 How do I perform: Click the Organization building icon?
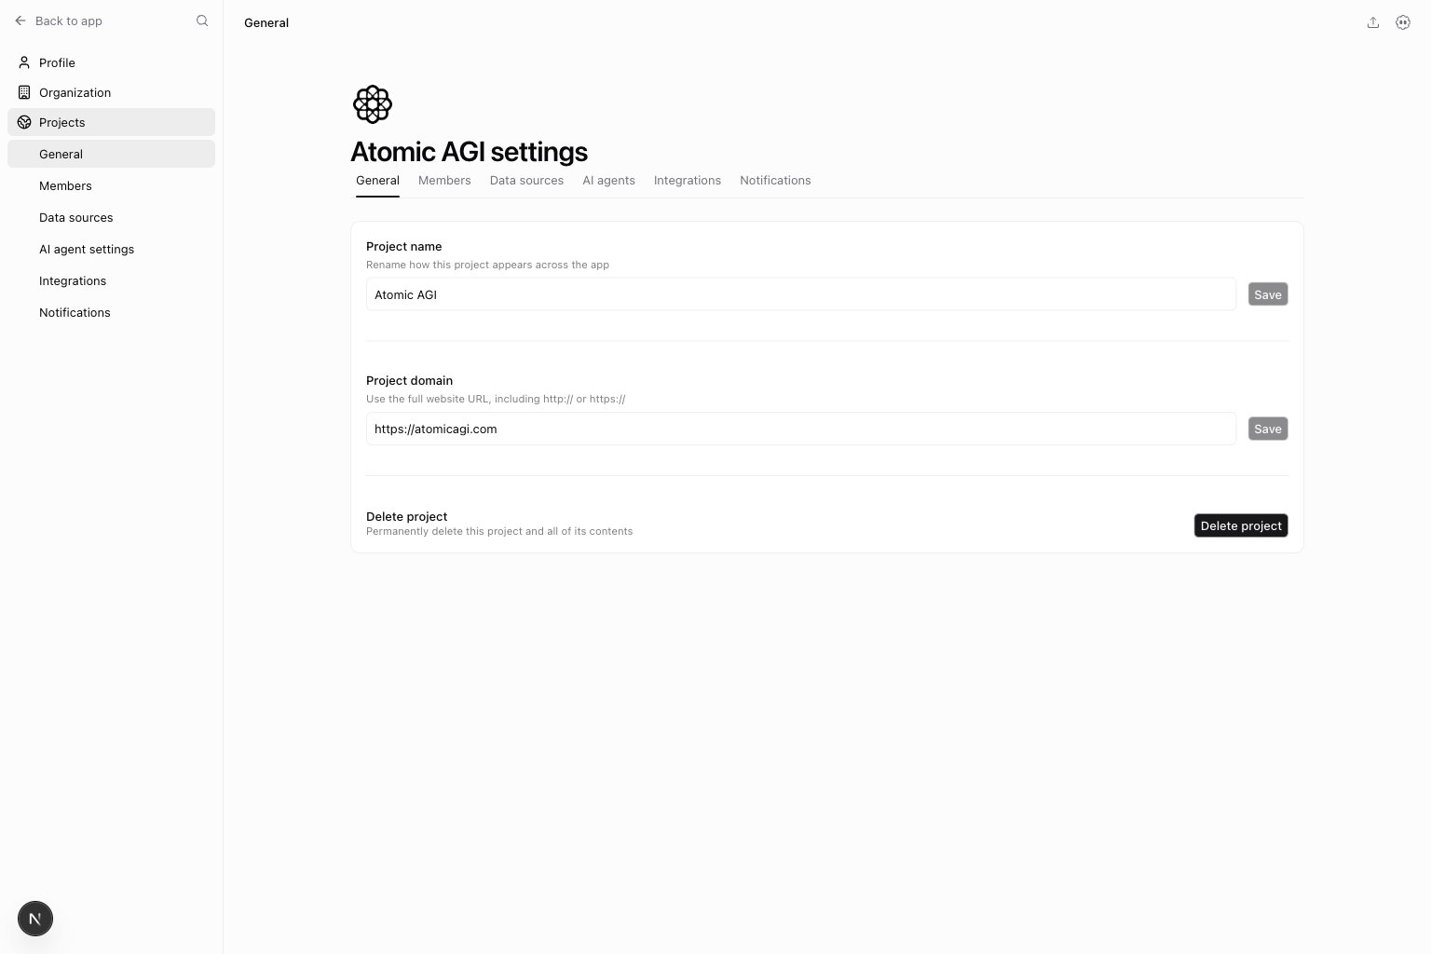pyautogui.click(x=24, y=92)
